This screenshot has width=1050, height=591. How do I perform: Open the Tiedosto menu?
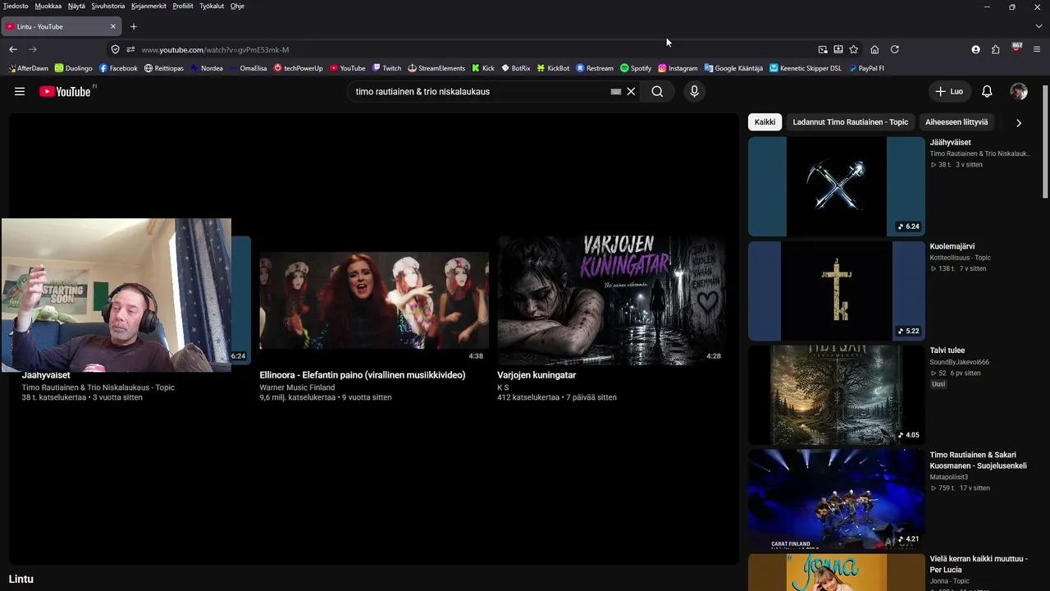16,6
